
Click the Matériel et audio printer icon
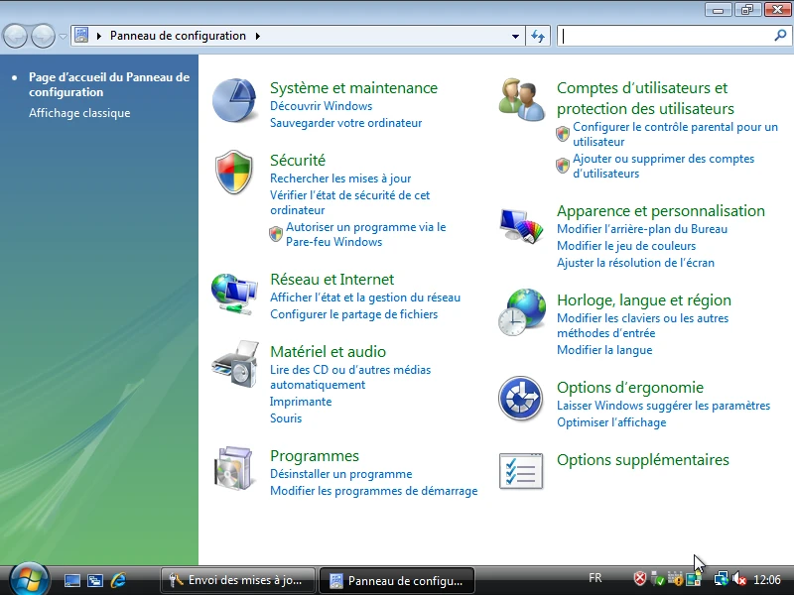coord(235,364)
